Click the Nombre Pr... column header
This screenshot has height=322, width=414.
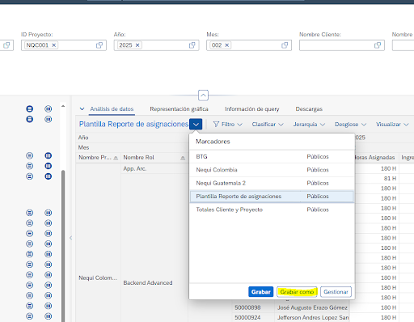coord(98,158)
